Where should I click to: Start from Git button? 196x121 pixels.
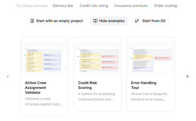[x=150, y=21]
